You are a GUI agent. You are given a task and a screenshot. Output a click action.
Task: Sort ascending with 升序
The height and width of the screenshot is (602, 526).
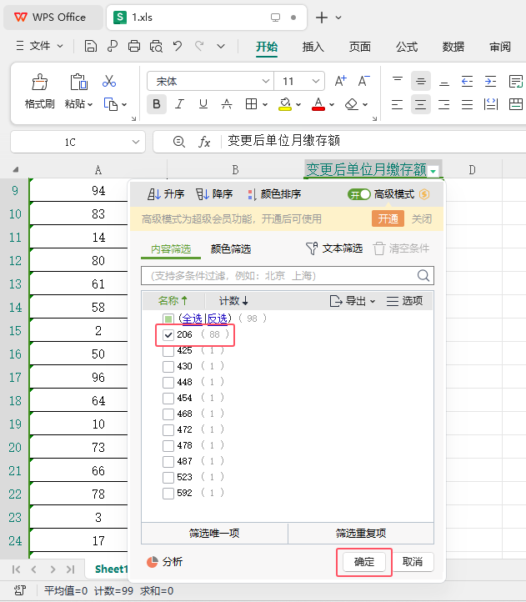[x=166, y=194]
